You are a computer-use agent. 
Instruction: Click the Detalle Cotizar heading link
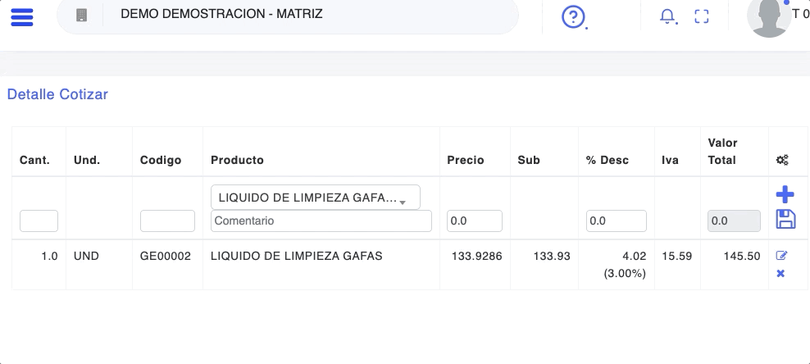pyautogui.click(x=57, y=94)
